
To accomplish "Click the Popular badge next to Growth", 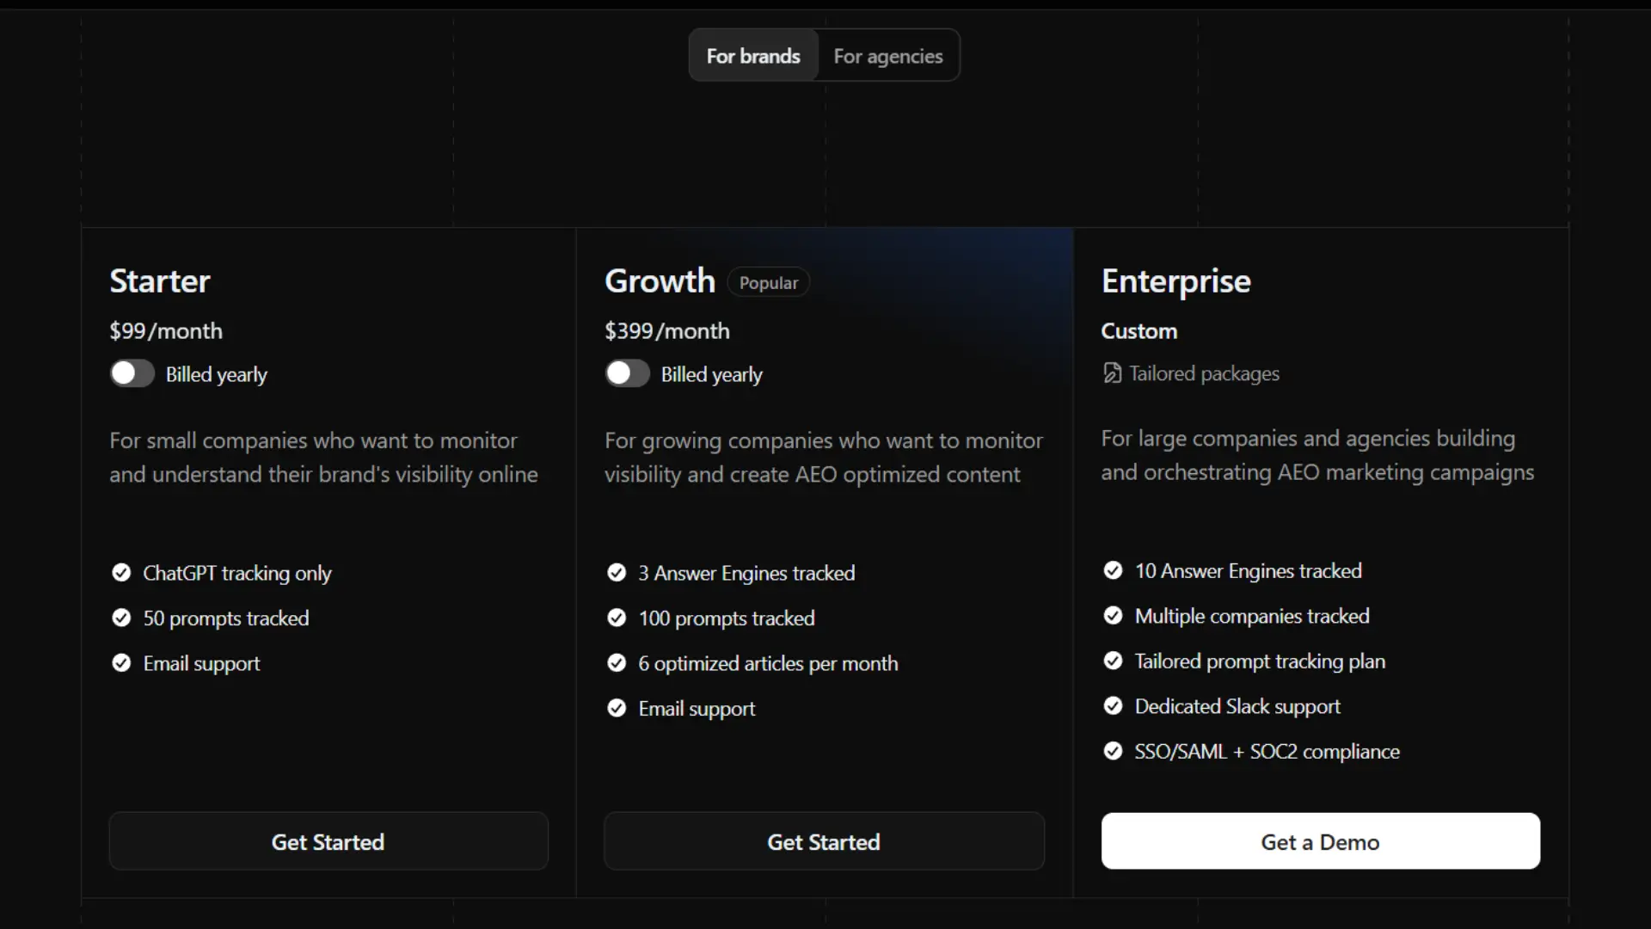I will 768,282.
